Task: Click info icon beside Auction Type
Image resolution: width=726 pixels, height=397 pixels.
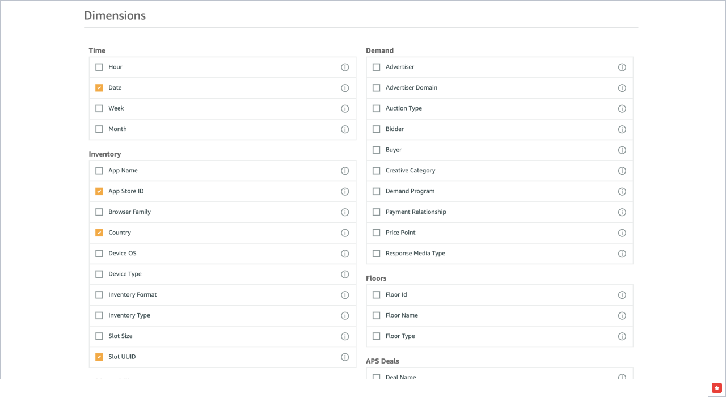Action: 622,109
